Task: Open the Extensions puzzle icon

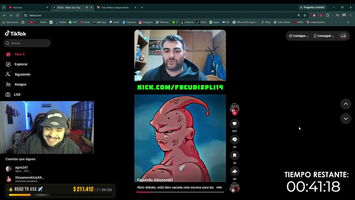Action: pyautogui.click(x=328, y=15)
